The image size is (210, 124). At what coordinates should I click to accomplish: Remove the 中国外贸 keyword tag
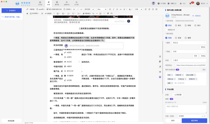[182, 75]
